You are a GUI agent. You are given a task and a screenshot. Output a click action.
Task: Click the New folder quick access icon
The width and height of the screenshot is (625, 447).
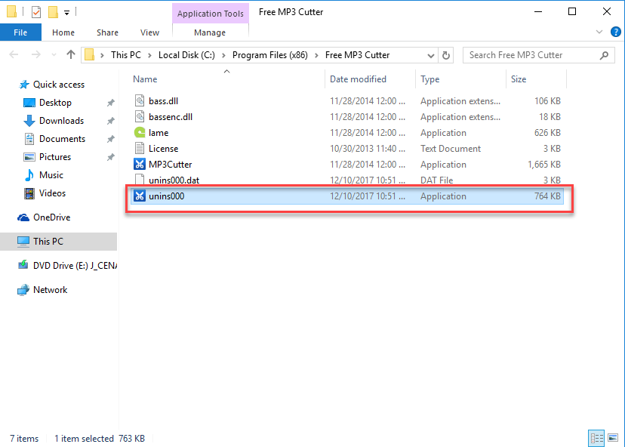click(x=53, y=12)
